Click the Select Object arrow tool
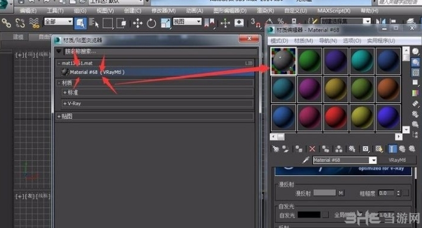This screenshot has height=228, width=422. pos(80,24)
